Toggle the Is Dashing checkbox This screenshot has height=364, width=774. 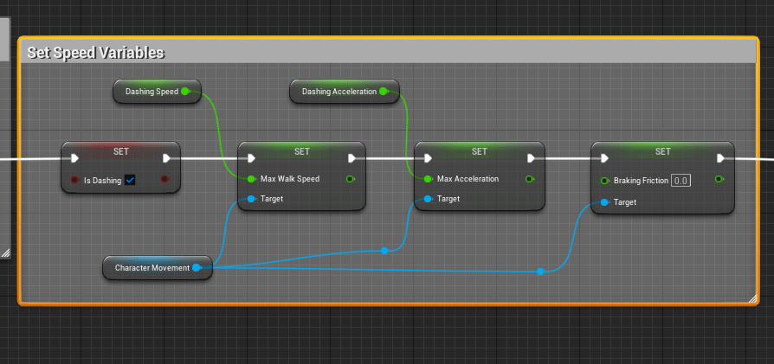click(x=130, y=180)
